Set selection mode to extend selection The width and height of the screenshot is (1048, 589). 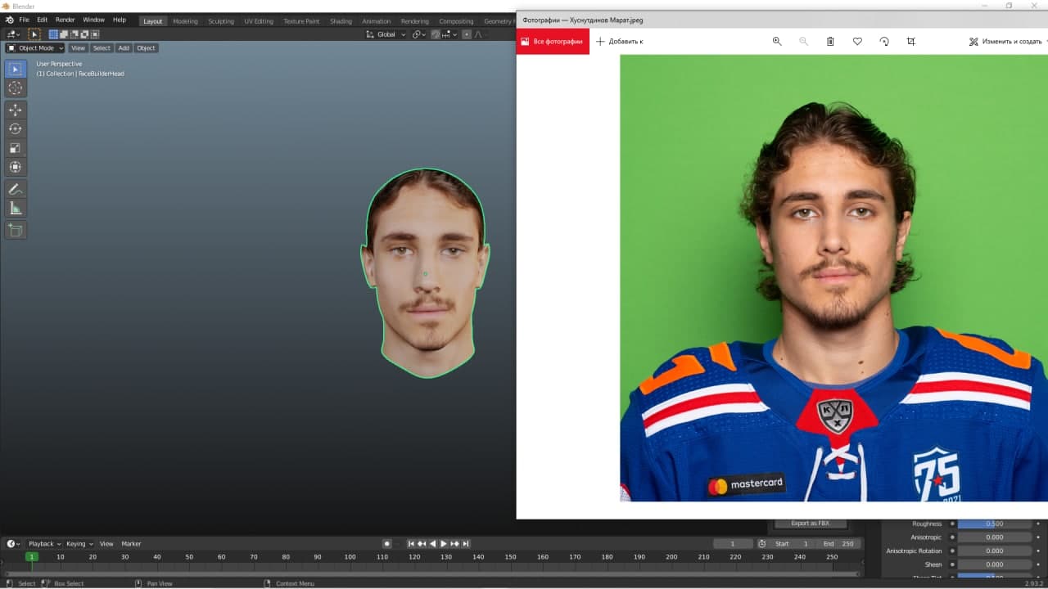point(64,34)
